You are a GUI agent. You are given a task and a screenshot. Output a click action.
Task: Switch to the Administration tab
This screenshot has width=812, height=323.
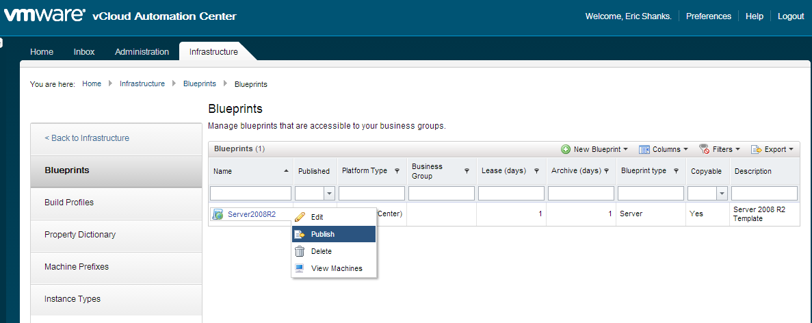pyautogui.click(x=142, y=52)
